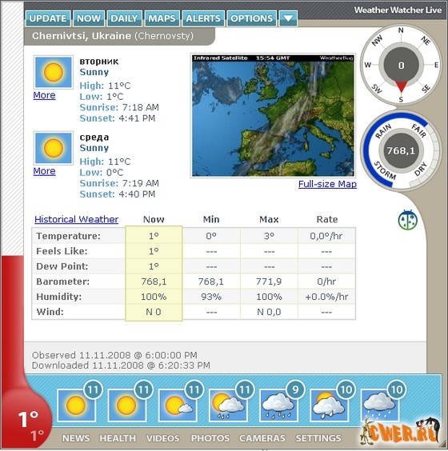Open the SETTINGS section
Image resolution: width=448 pixels, height=451 pixels.
pyautogui.click(x=318, y=438)
